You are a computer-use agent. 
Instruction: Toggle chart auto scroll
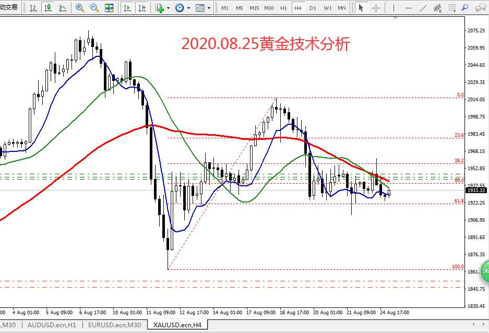(127, 8)
